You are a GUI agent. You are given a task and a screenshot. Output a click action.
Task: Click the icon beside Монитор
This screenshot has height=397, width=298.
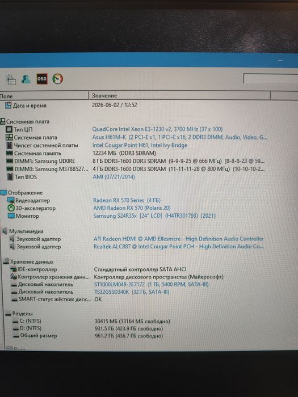point(11,216)
